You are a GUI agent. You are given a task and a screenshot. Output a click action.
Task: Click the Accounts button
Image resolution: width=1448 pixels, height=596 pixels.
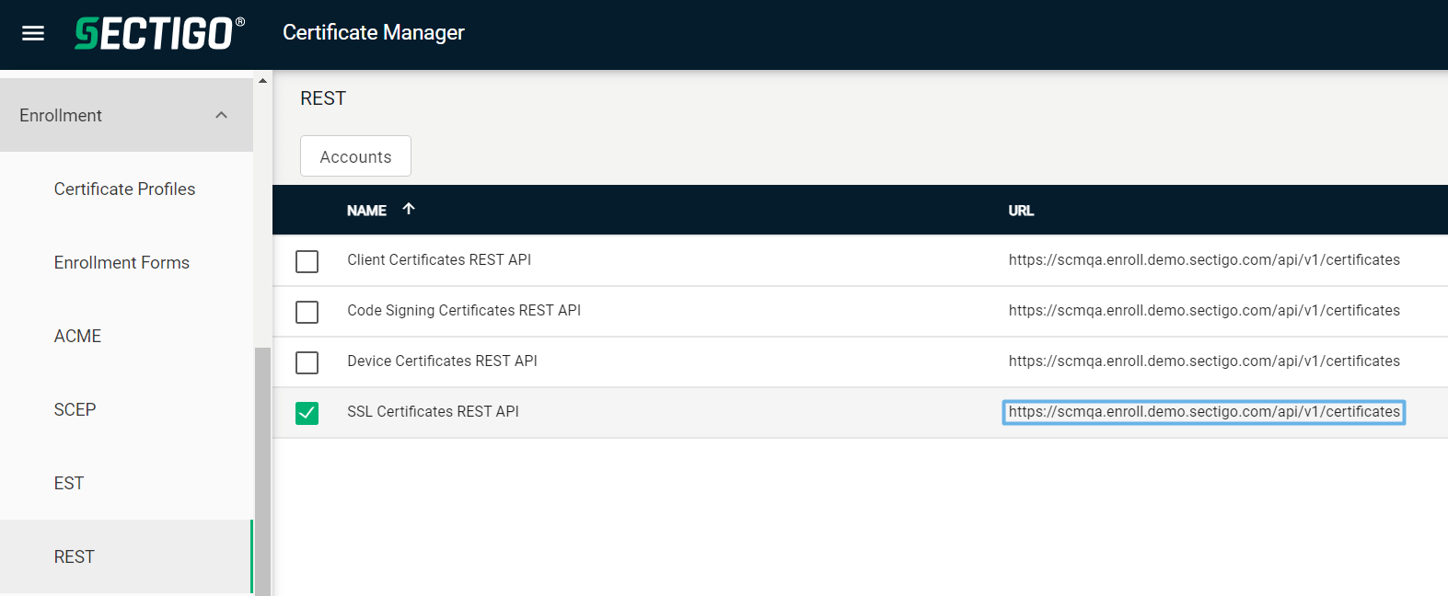pos(355,156)
